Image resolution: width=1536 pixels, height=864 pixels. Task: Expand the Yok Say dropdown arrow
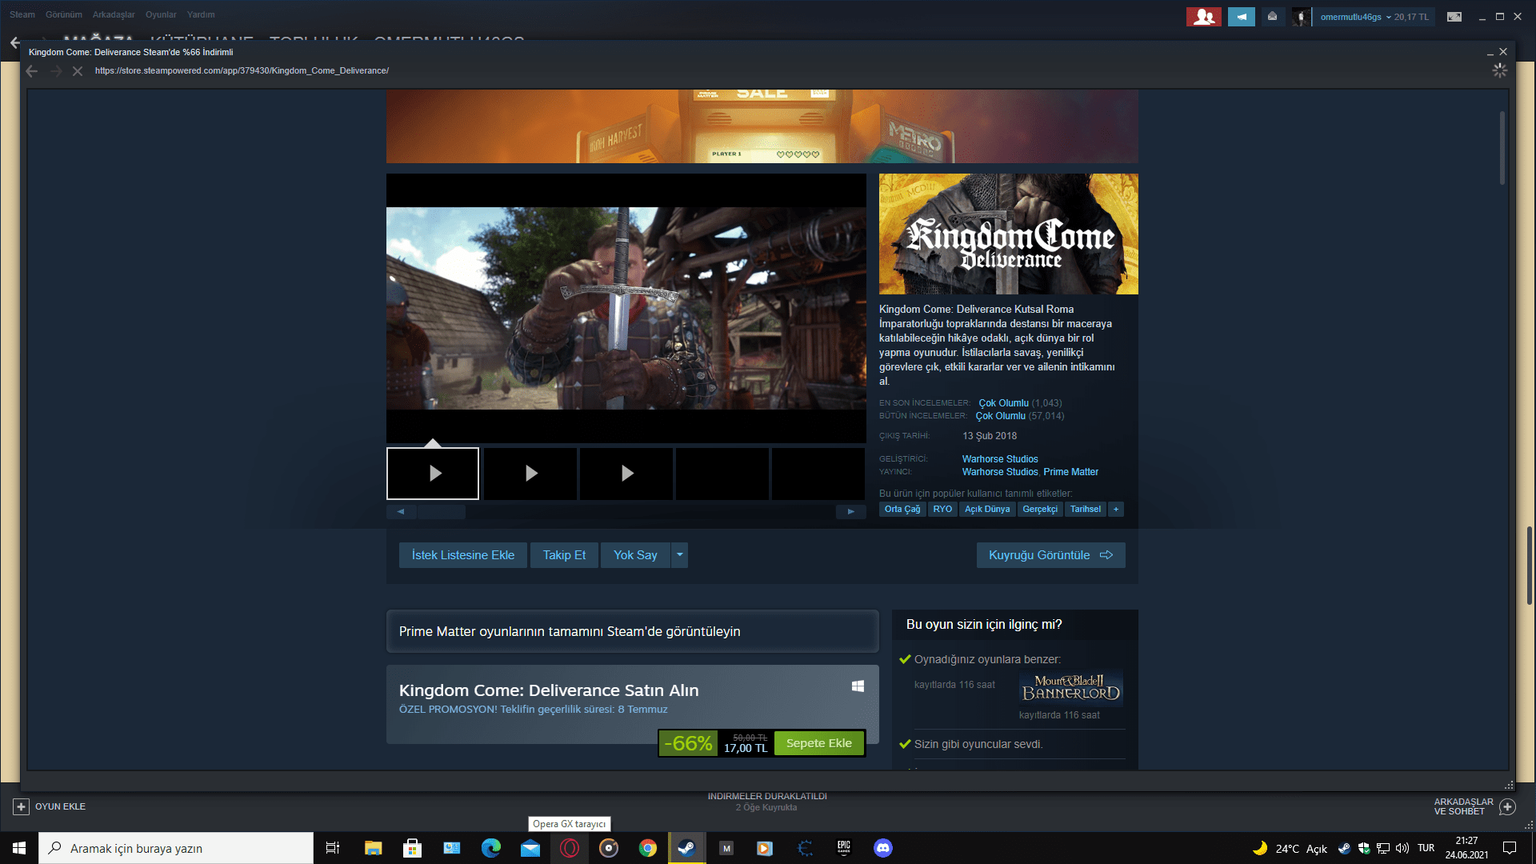click(x=680, y=555)
